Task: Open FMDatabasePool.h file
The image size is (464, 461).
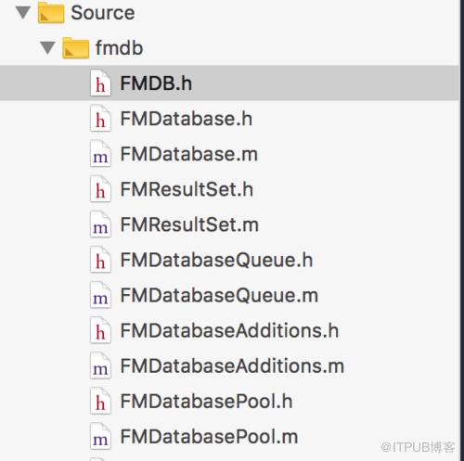Action: click(x=206, y=401)
